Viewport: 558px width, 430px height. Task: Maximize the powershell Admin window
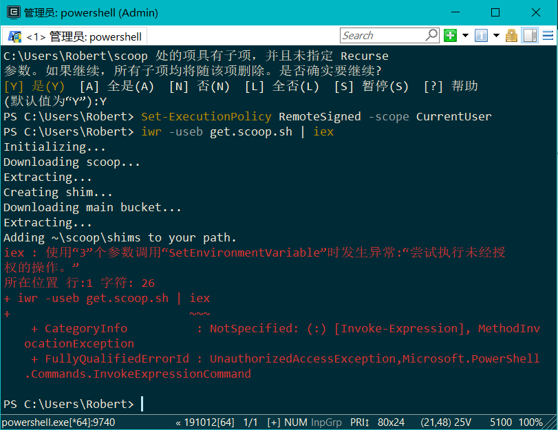[x=495, y=12]
